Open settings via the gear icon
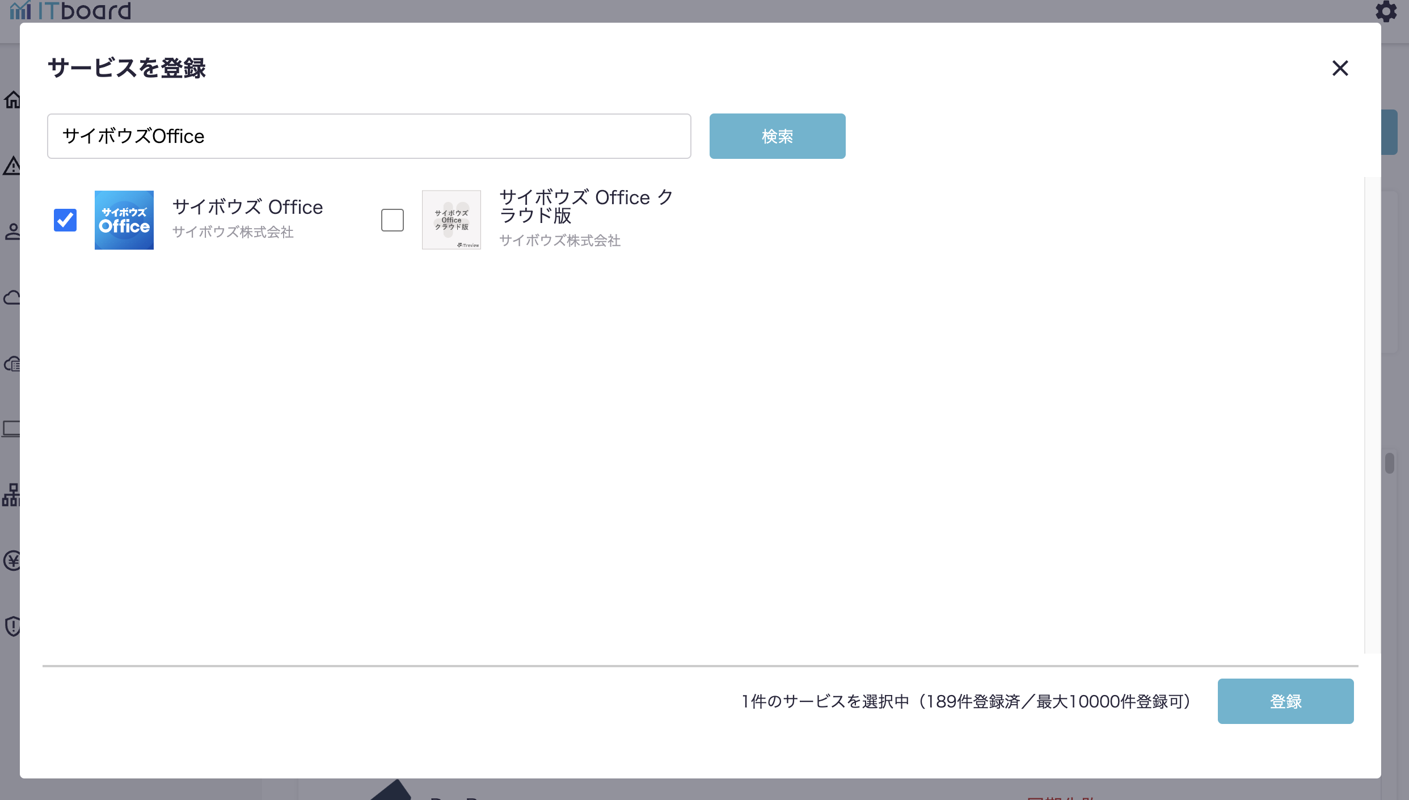Screen dimensions: 1409x800 click(x=1386, y=11)
